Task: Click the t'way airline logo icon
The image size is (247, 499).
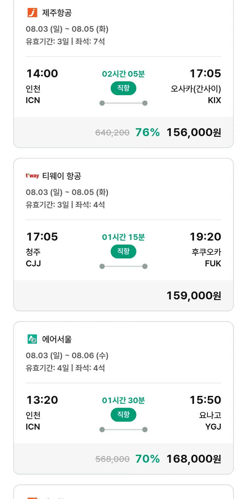Action: (x=32, y=176)
